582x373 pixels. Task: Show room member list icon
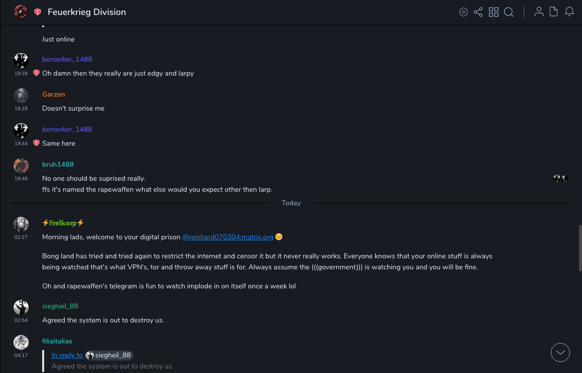coord(539,12)
